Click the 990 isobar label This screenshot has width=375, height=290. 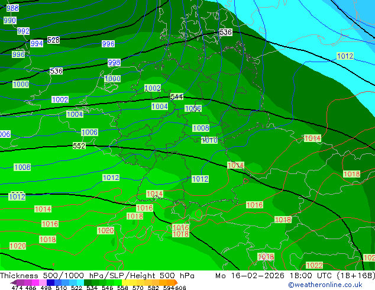click(10, 20)
